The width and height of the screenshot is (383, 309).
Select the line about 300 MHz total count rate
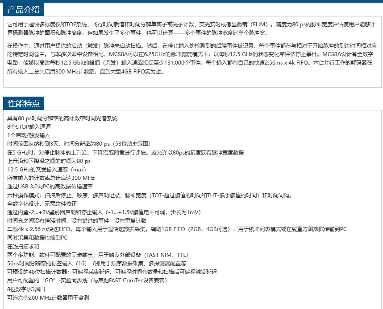pos(51,178)
